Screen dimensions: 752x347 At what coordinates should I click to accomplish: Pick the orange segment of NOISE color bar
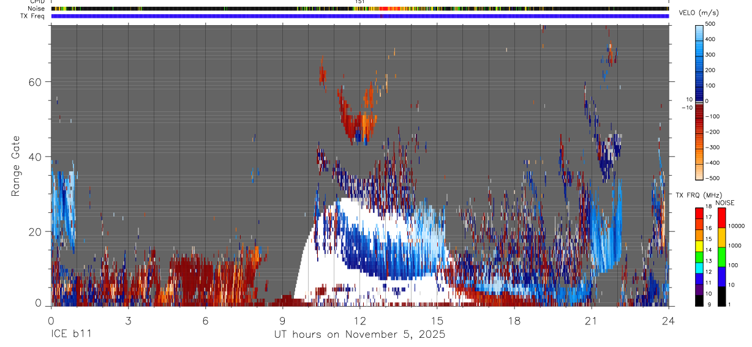tap(721, 237)
